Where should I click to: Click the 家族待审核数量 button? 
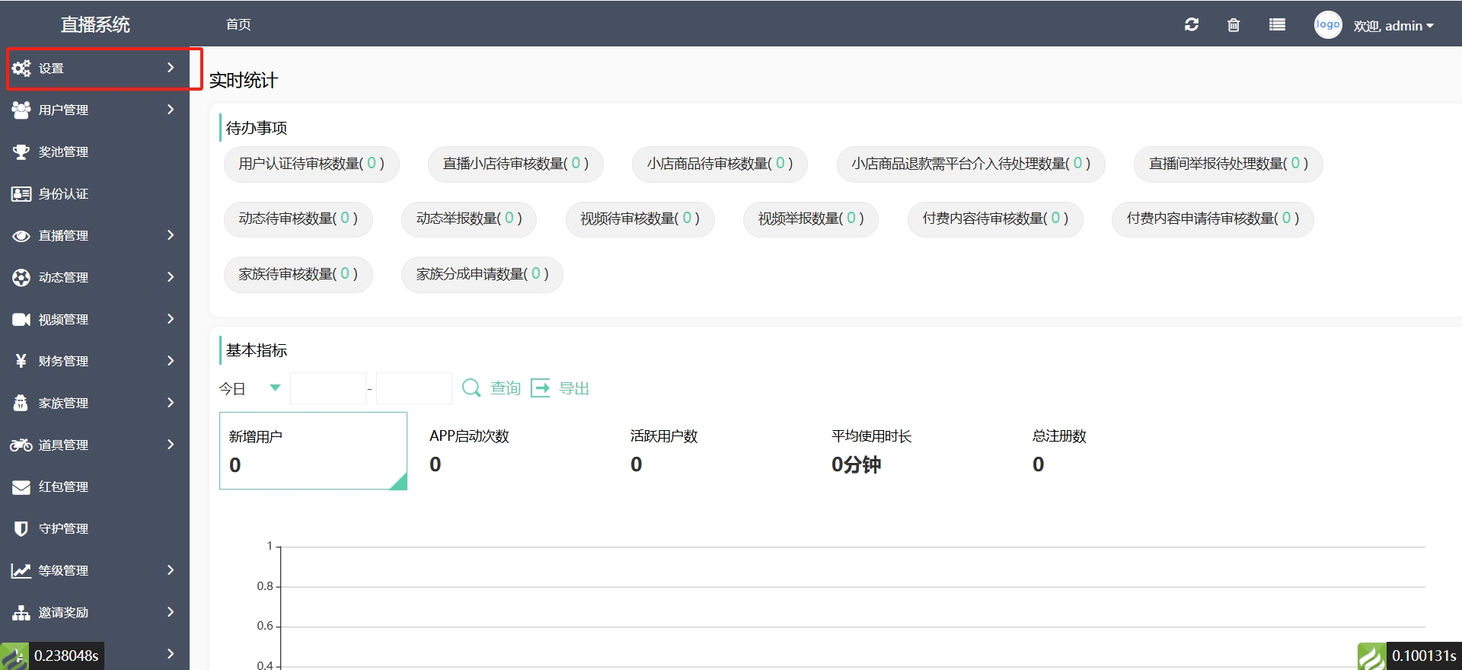(298, 275)
